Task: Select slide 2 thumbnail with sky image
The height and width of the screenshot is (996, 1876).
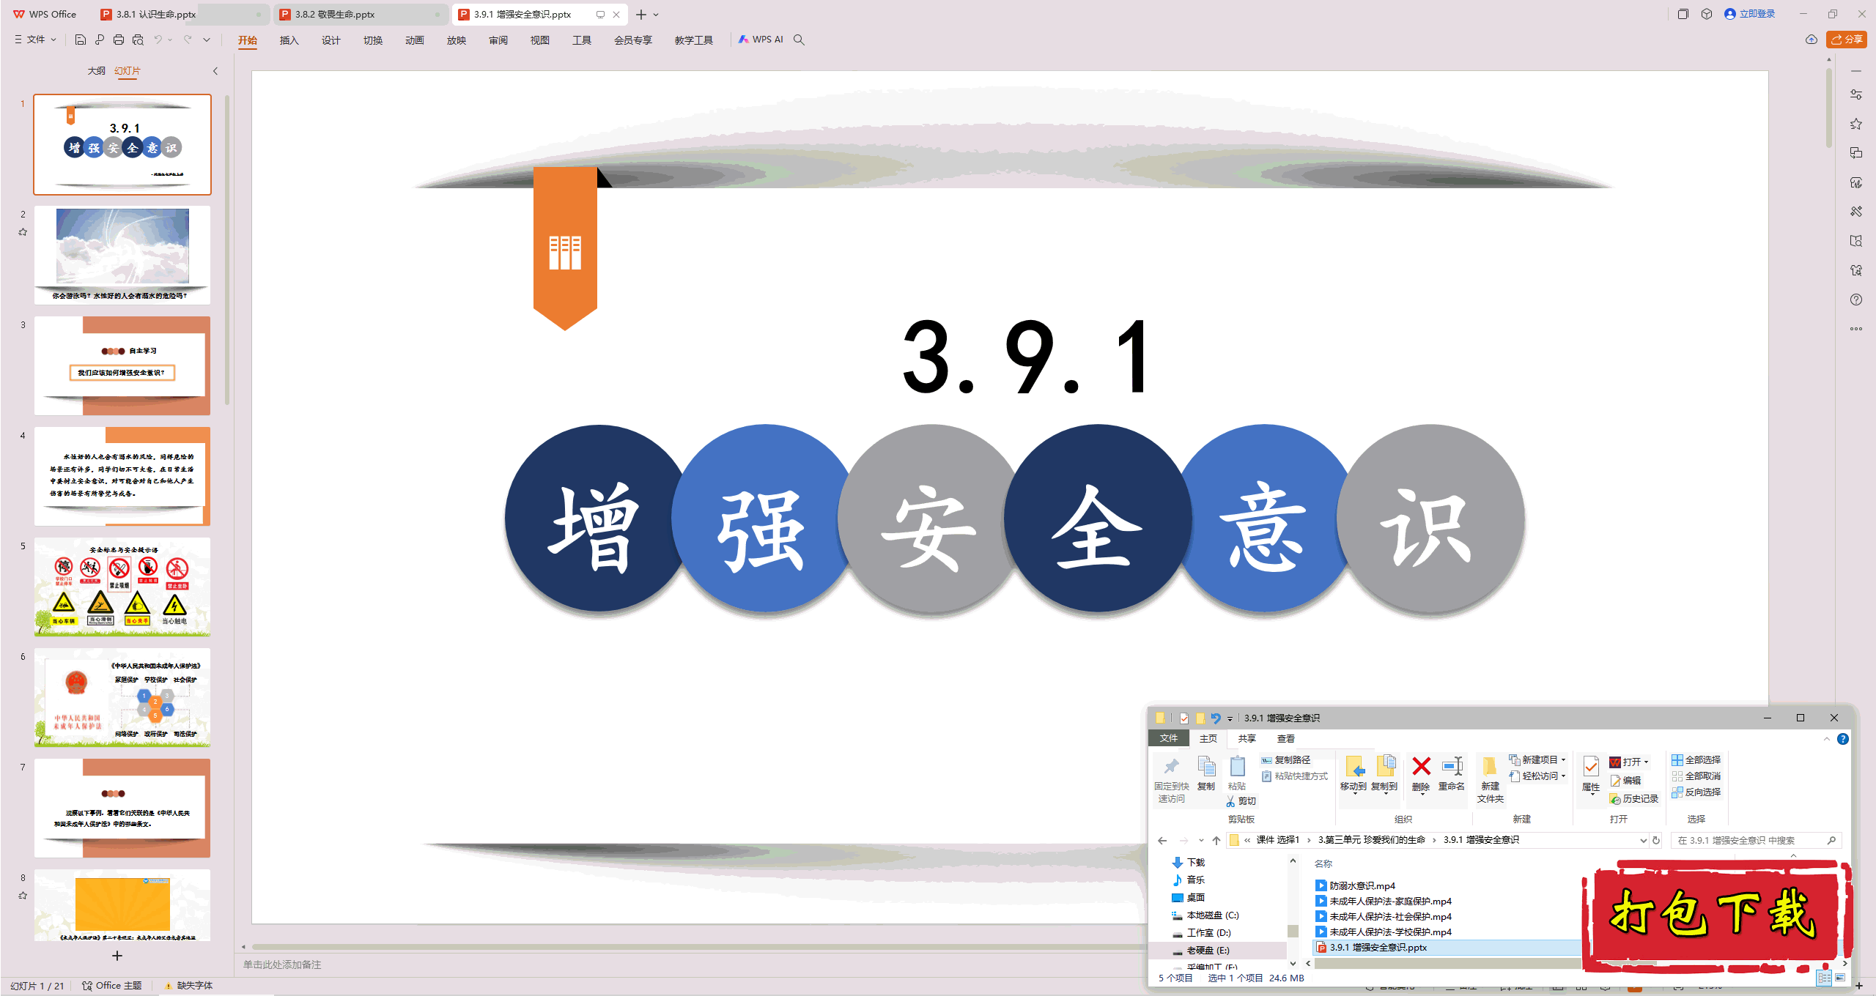Action: coord(122,256)
